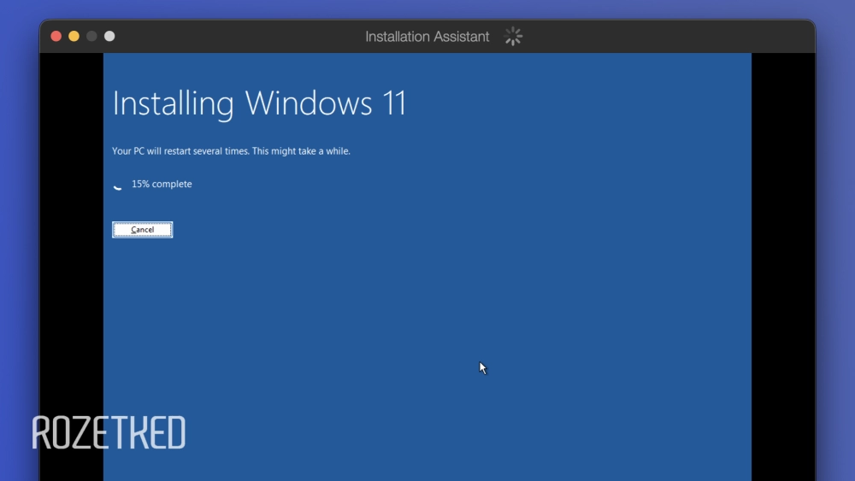This screenshot has width=855, height=481.
Task: Click the black bar left of installer
Action: coord(71,256)
